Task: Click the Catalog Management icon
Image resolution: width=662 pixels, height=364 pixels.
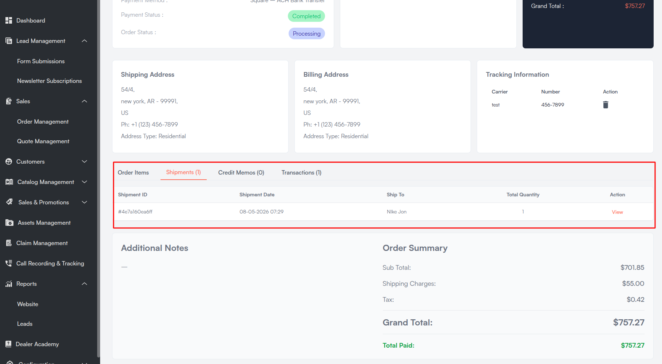Action: [x=9, y=182]
